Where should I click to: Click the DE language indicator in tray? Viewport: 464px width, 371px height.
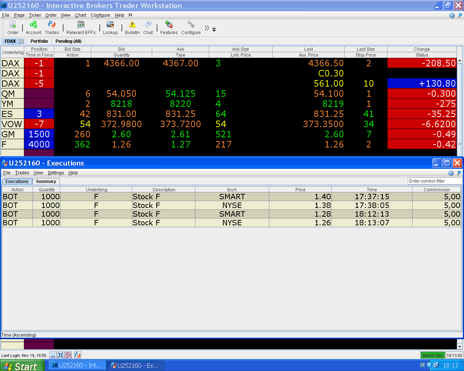tap(423, 365)
